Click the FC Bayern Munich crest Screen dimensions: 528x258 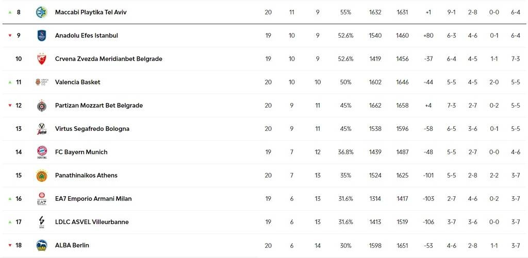click(x=42, y=152)
